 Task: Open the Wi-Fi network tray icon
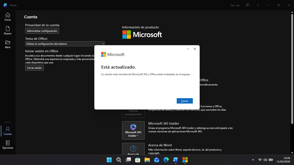coord(260,160)
